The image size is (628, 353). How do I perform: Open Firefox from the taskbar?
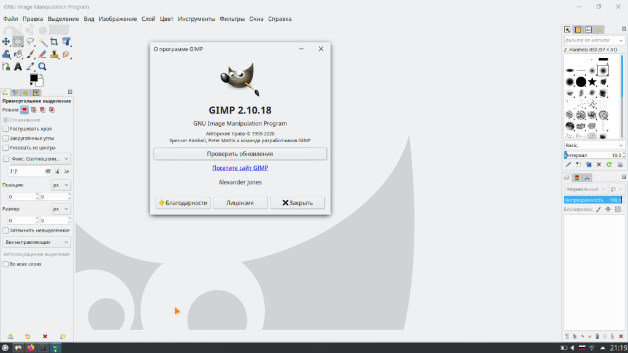point(31,348)
